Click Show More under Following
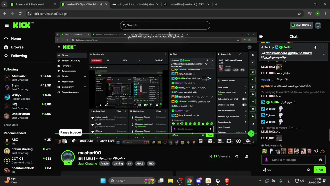330x186 pixels. pos(11,125)
